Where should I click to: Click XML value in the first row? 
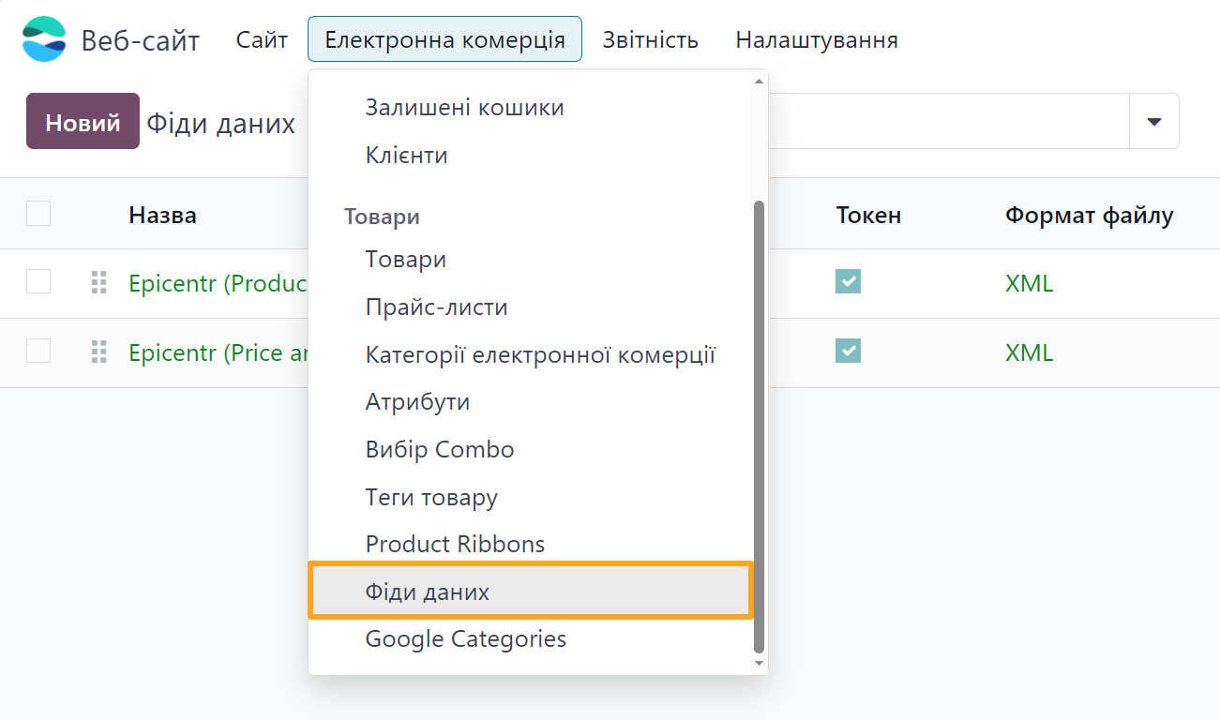click(1029, 283)
